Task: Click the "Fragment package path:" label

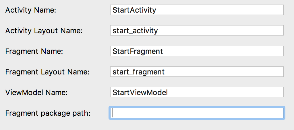Action: point(48,113)
